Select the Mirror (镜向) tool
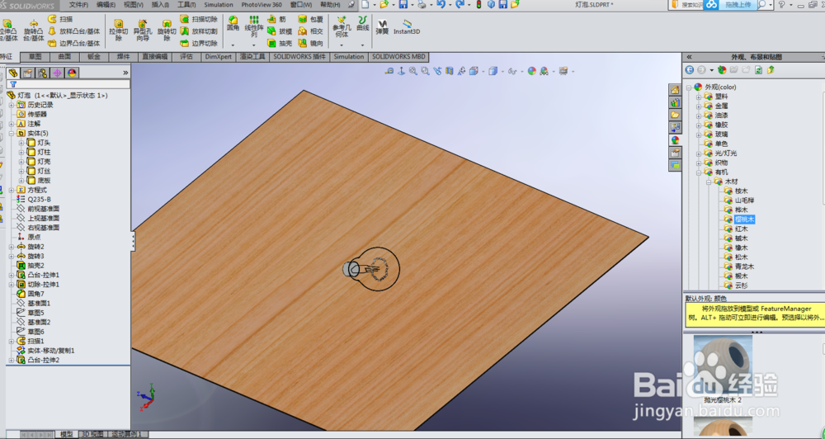The width and height of the screenshot is (825, 439). (310, 43)
